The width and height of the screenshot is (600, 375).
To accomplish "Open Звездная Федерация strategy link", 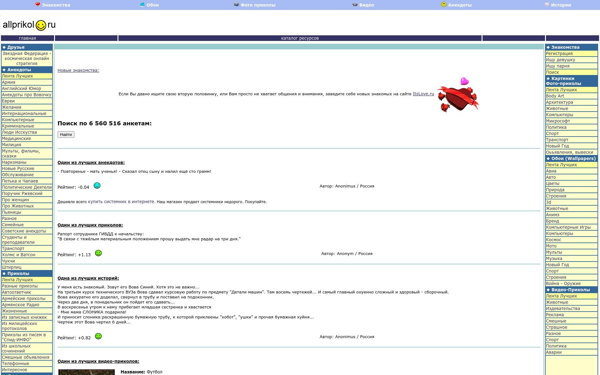I will tap(27, 58).
